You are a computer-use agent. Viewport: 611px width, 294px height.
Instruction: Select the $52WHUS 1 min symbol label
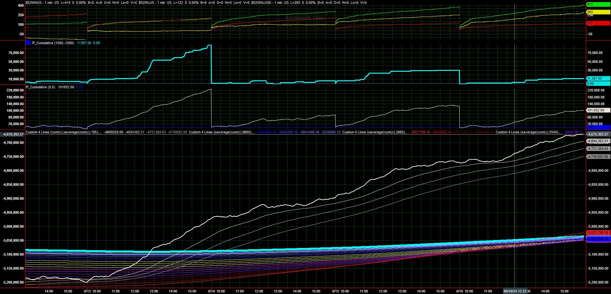coord(39,3)
